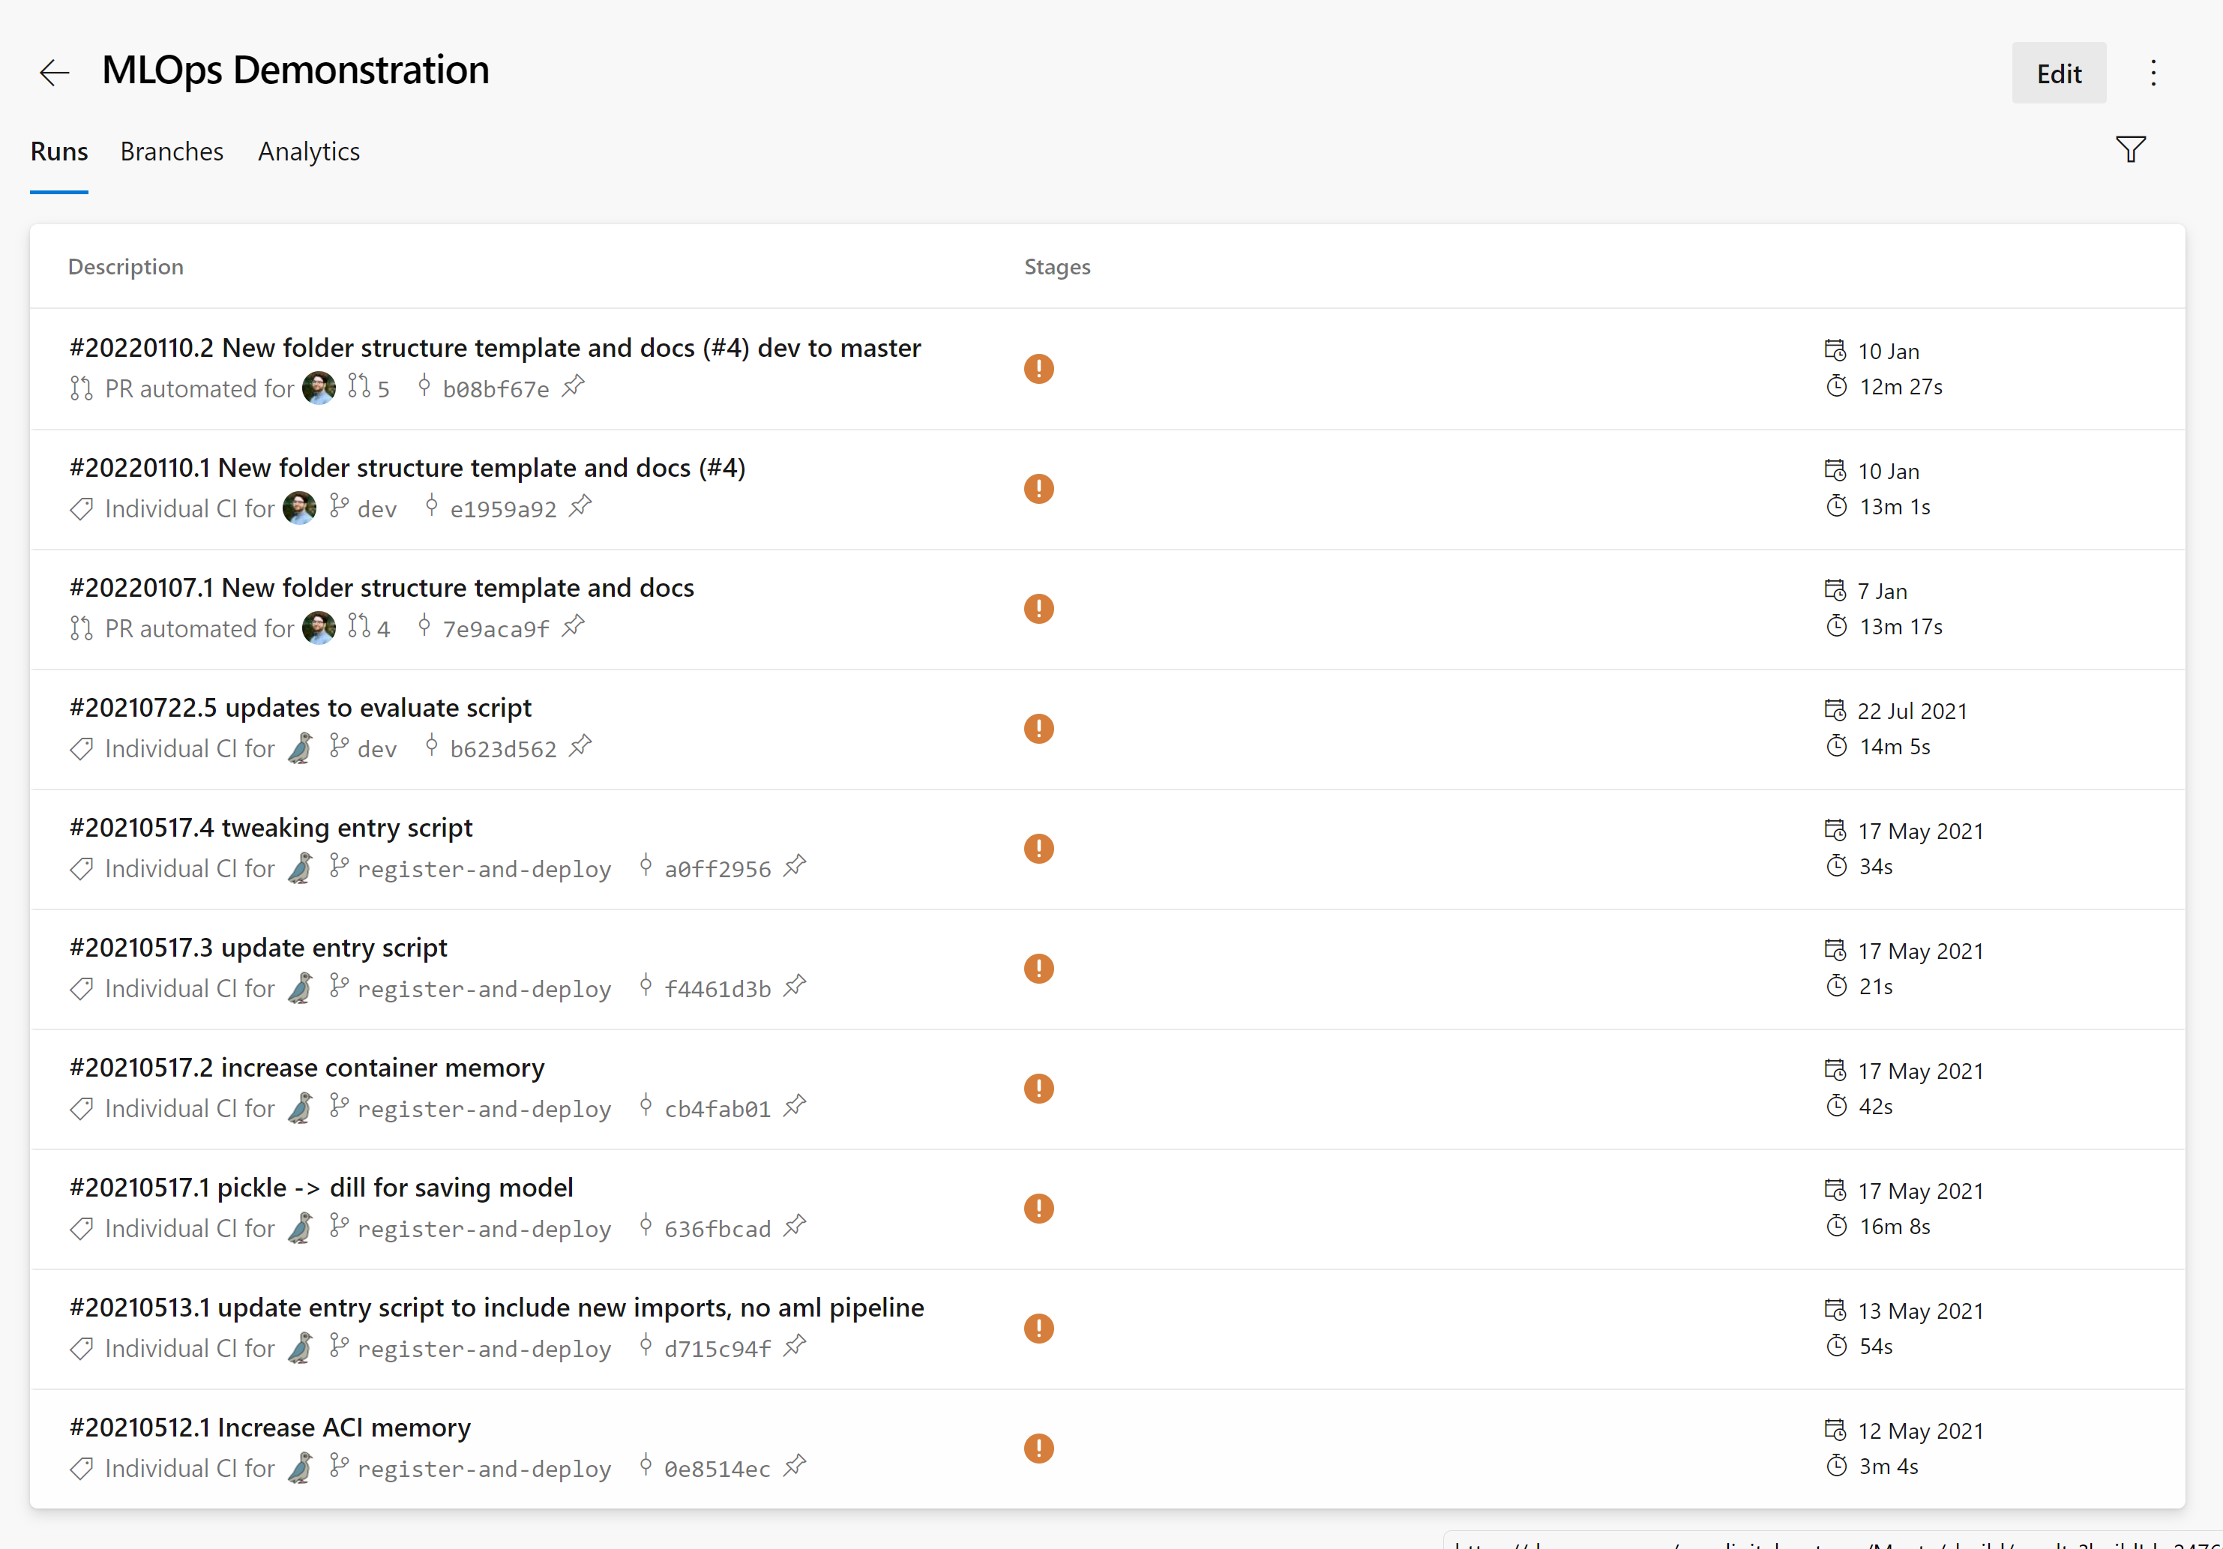Switch to the Branches tab
Viewport: 2223px width, 1549px height.
(172, 152)
